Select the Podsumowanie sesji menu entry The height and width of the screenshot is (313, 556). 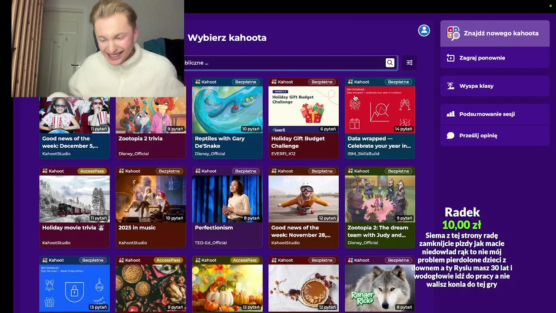click(x=495, y=114)
